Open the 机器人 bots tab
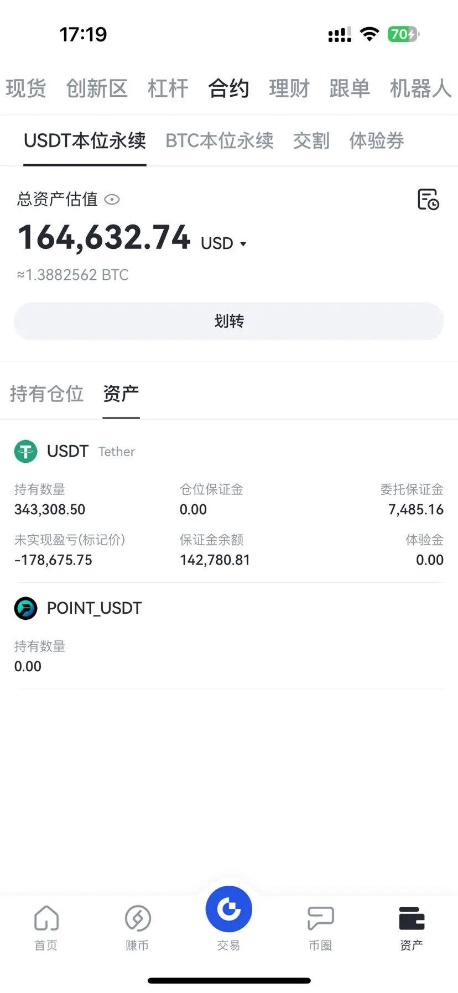The image size is (458, 993). (x=421, y=88)
